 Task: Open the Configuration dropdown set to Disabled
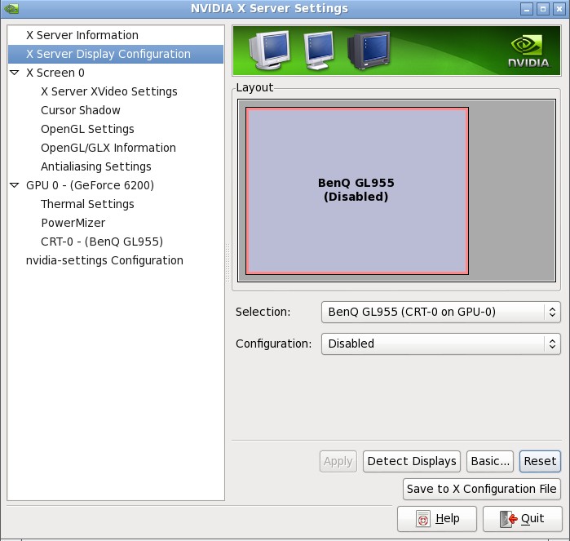[440, 344]
